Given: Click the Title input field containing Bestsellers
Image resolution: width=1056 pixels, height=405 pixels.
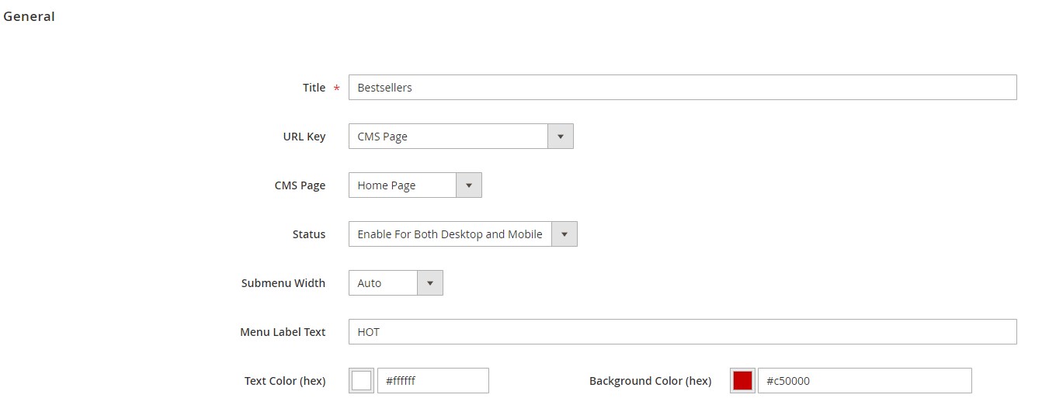Looking at the screenshot, I should tap(682, 88).
